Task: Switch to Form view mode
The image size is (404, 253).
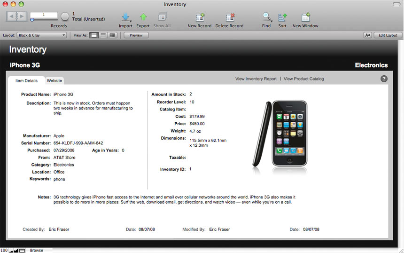Action: click(94, 35)
